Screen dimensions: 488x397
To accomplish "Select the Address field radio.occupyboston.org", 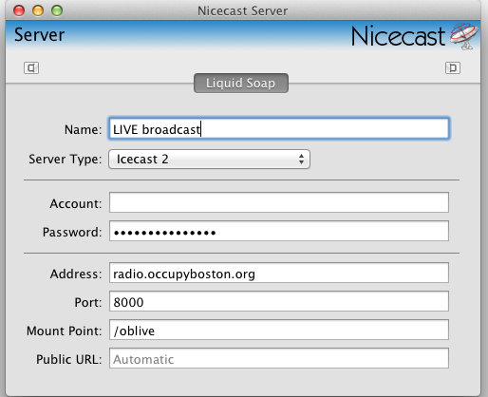I will coord(279,273).
